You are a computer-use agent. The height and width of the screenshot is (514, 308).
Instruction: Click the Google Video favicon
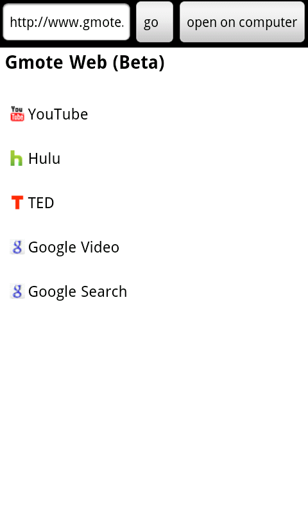[17, 247]
